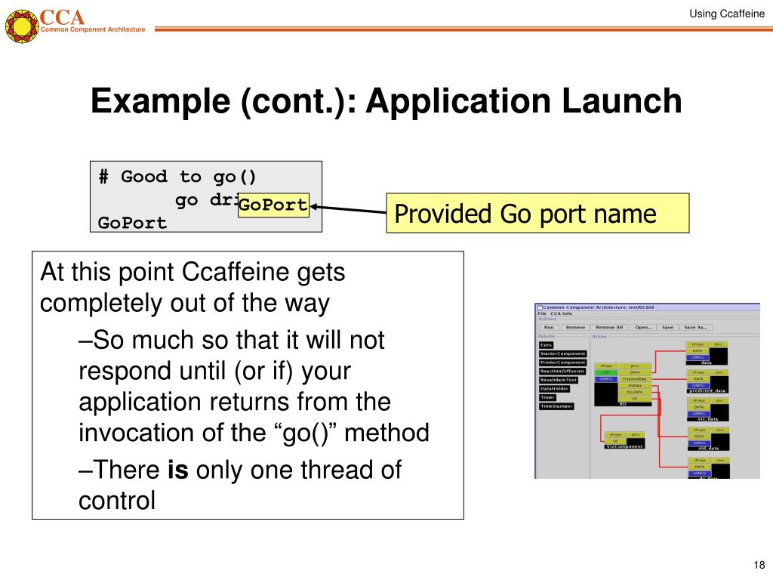Click the OldData port on RD
This screenshot has height=580, width=773.
[635, 385]
